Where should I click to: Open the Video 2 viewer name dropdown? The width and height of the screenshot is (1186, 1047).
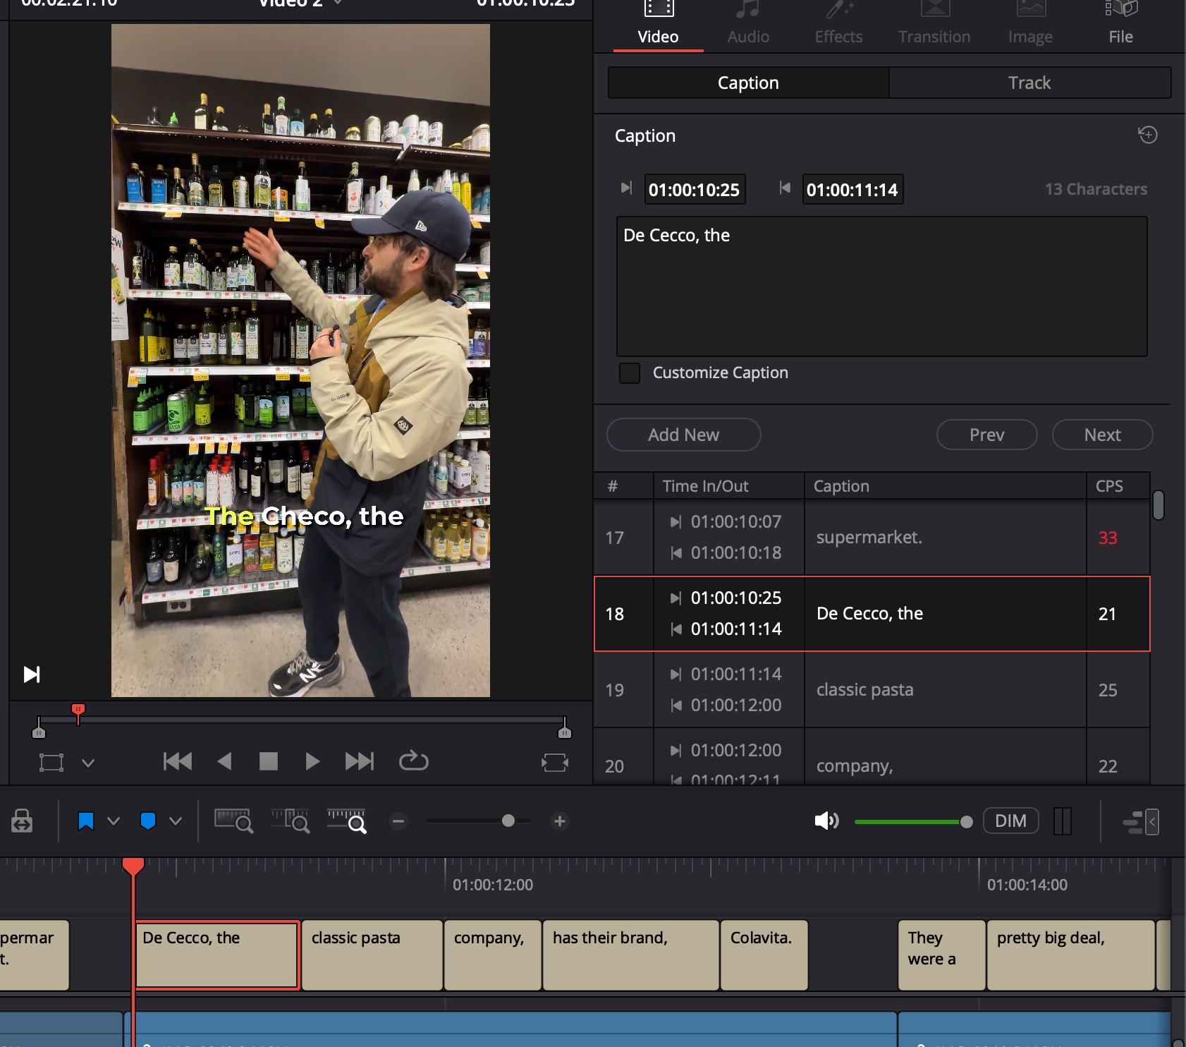(x=337, y=3)
